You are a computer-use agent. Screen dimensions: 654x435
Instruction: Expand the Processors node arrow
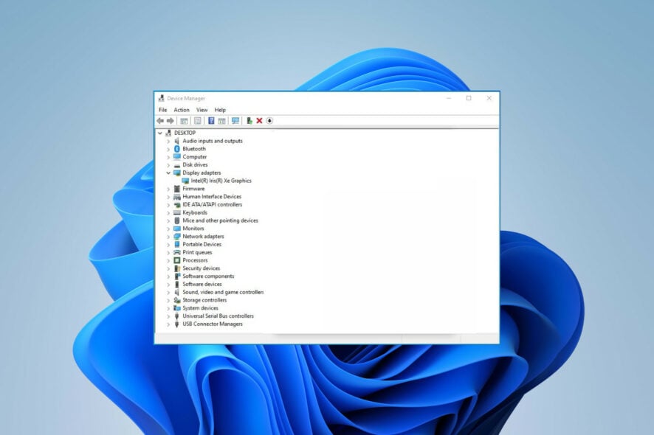pos(168,260)
